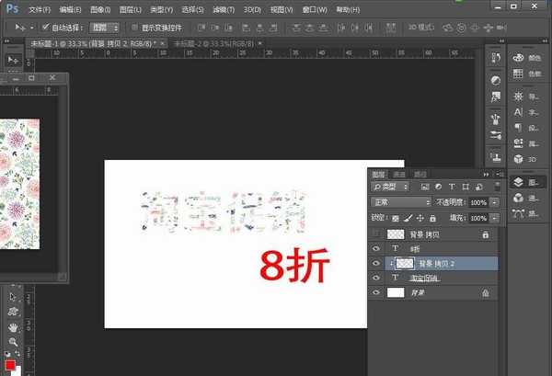552x376 pixels.
Task: Click the Move tool in the toolbox
Action: [13, 59]
